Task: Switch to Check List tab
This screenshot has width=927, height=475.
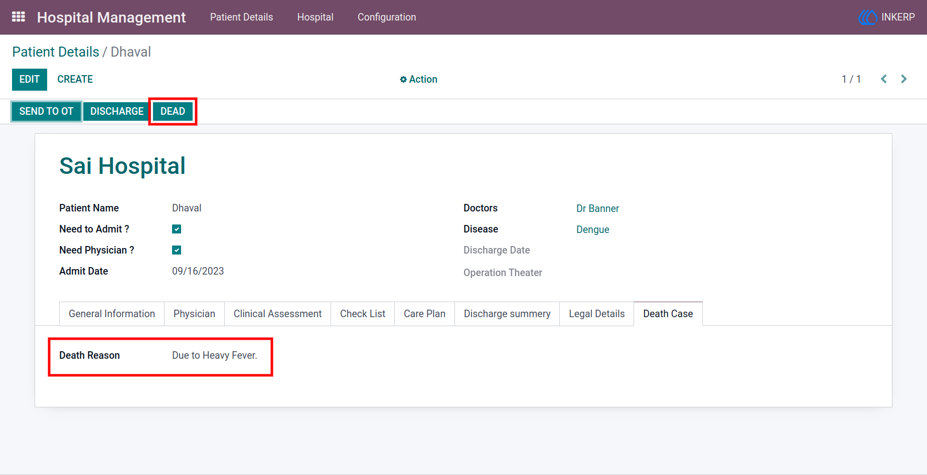Action: coord(363,314)
